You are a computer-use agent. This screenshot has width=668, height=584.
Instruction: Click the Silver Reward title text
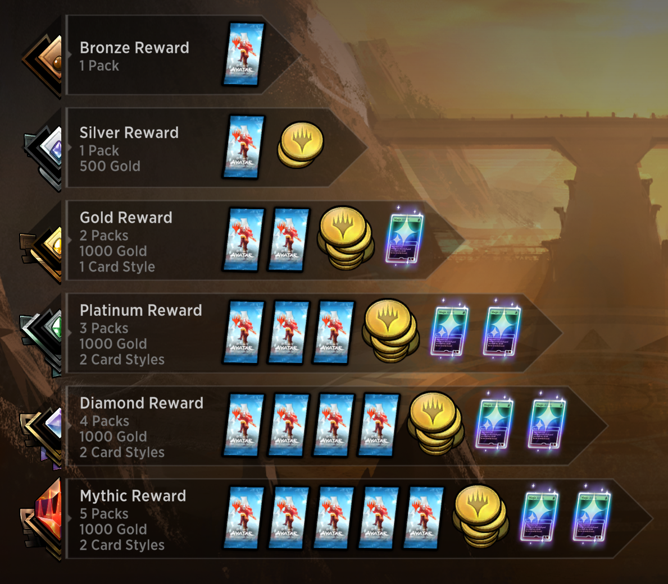[x=129, y=133]
